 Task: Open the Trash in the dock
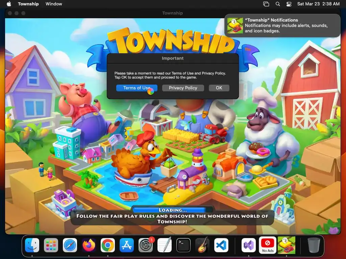[314, 245]
